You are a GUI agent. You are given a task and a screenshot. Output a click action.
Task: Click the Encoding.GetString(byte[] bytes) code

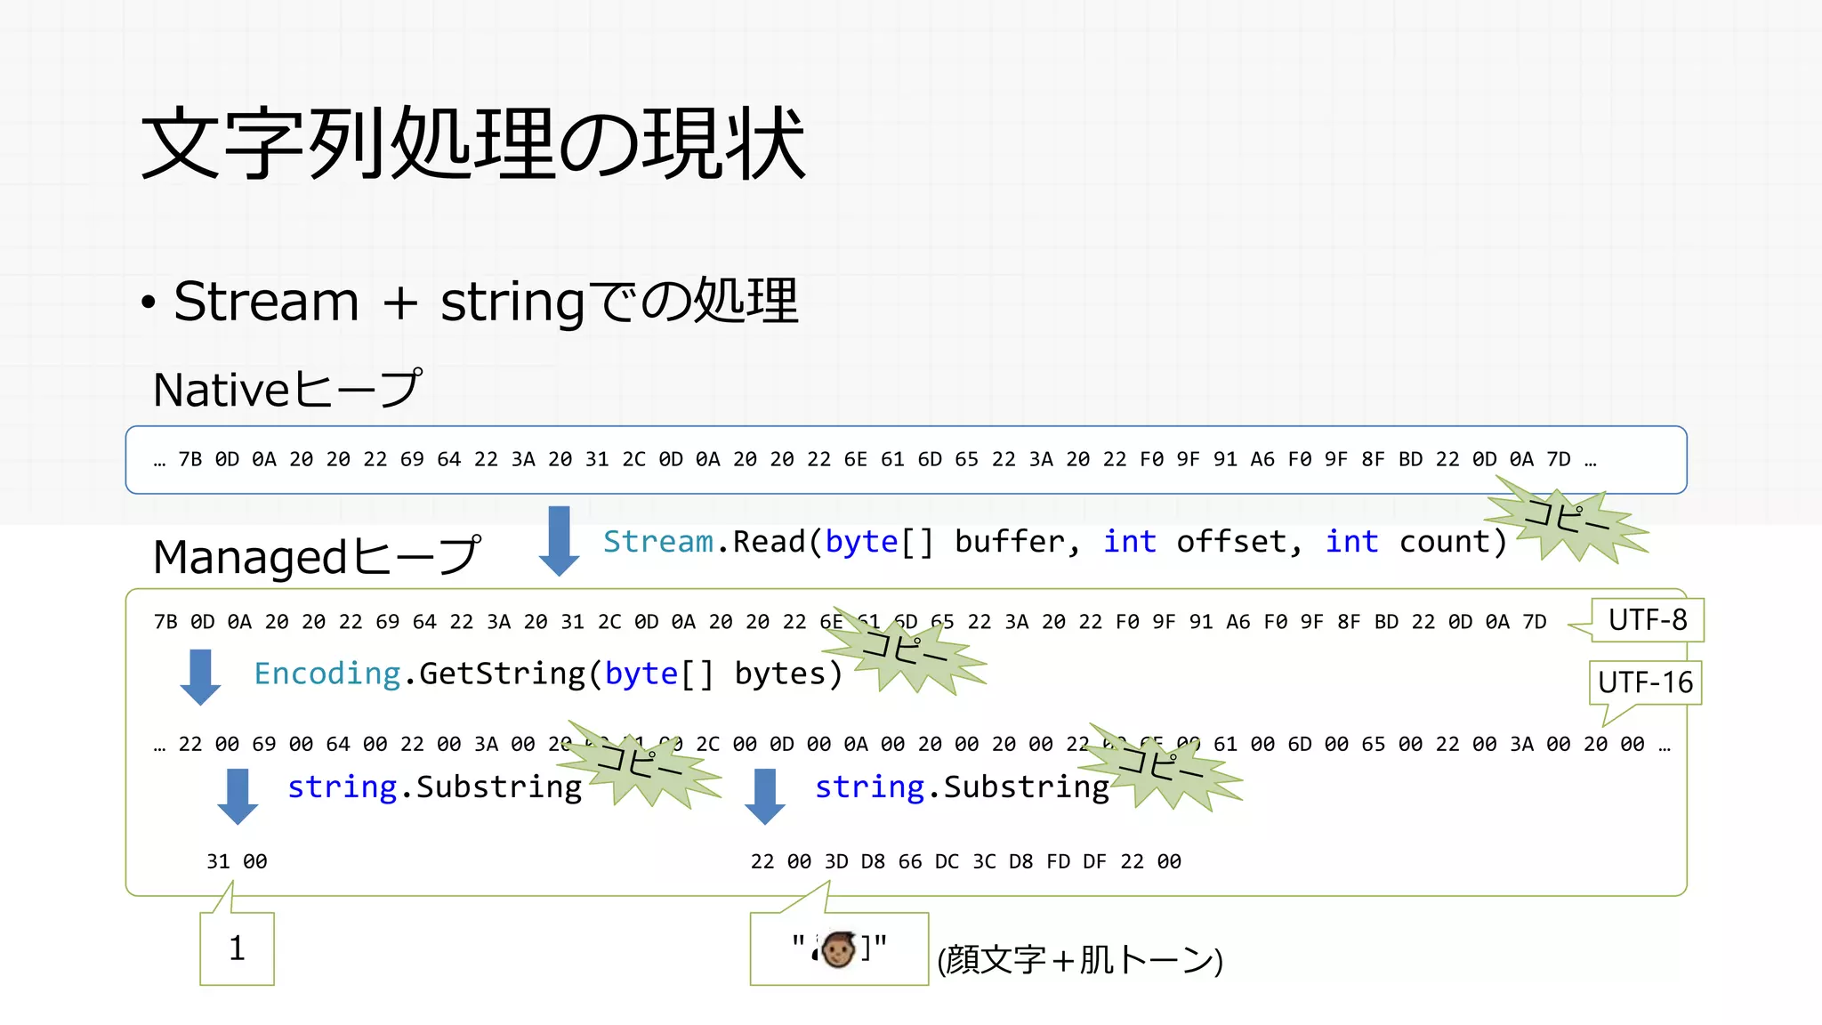coord(548,674)
